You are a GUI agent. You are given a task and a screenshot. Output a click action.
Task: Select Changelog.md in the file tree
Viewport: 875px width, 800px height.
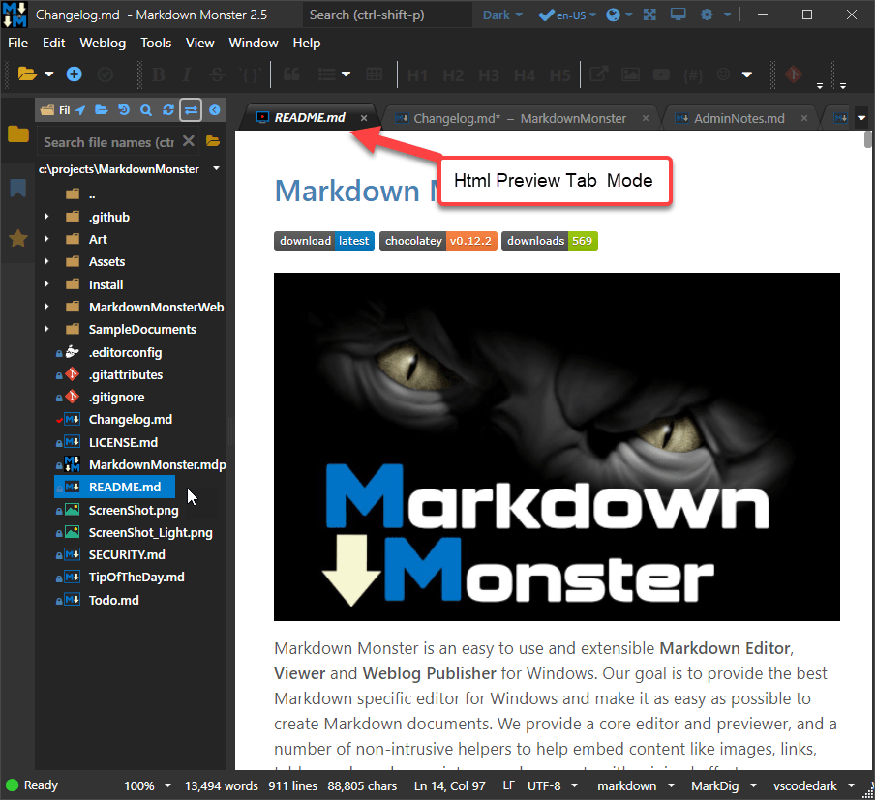click(x=130, y=419)
